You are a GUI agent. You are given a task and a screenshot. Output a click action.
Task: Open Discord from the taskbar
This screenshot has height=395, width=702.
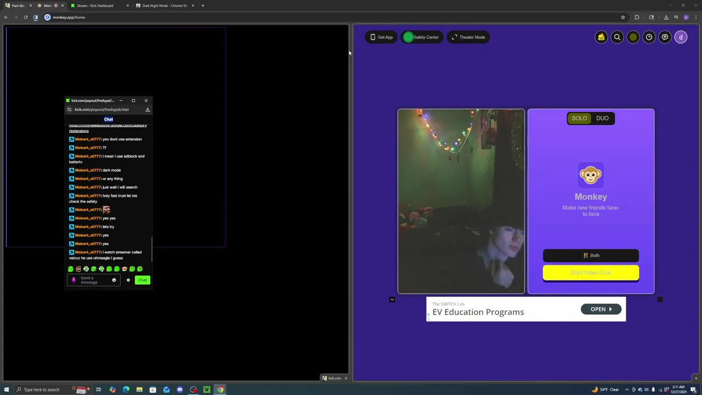click(180, 390)
